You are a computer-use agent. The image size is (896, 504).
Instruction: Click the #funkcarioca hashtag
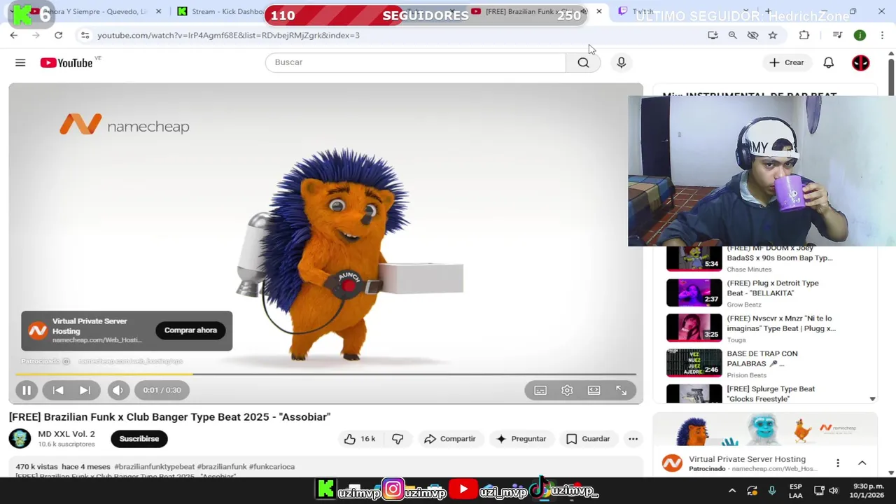point(272,467)
